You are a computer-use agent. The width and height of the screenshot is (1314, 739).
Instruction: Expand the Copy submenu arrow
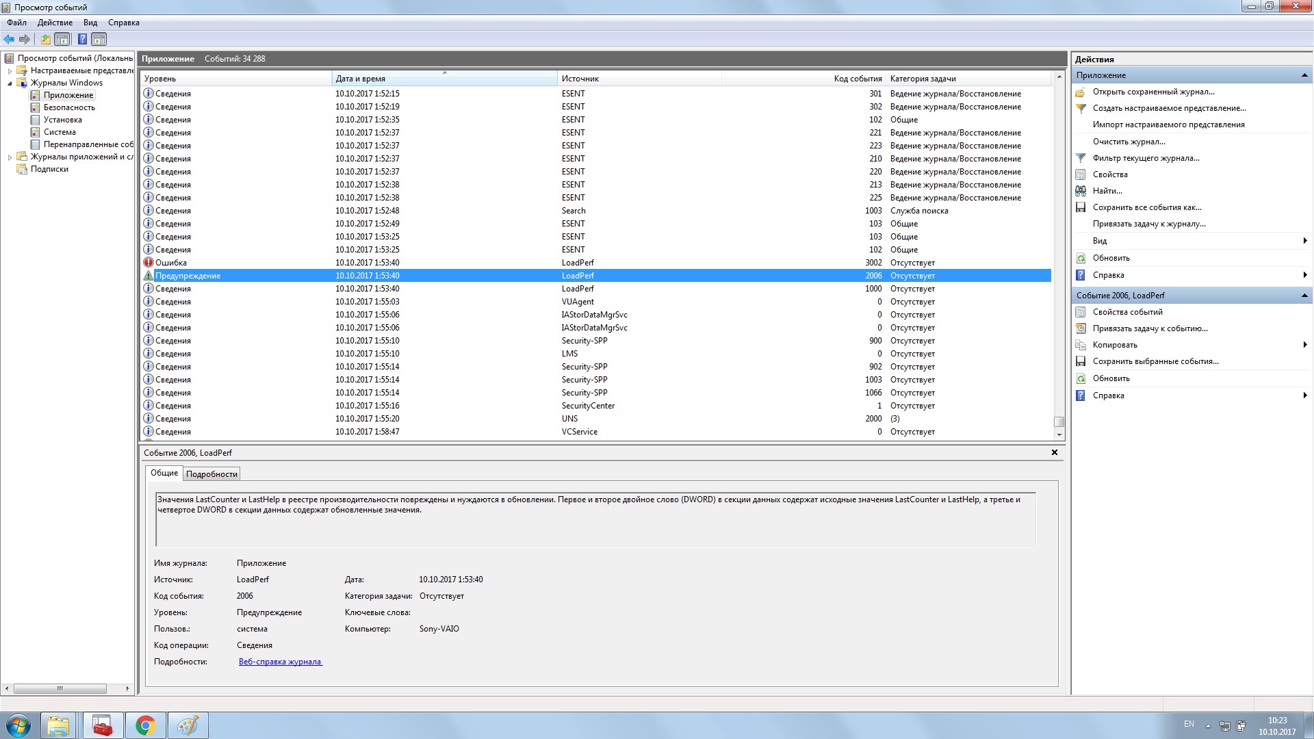pyautogui.click(x=1304, y=345)
